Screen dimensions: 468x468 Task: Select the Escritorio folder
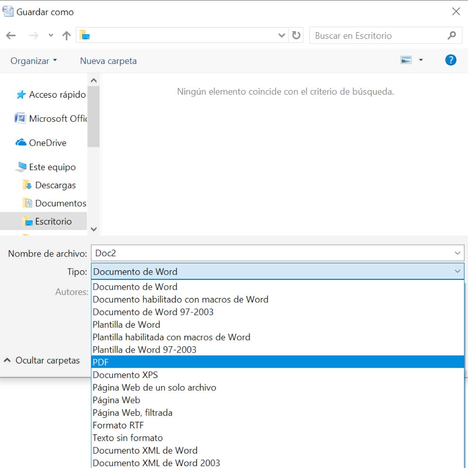click(x=44, y=221)
